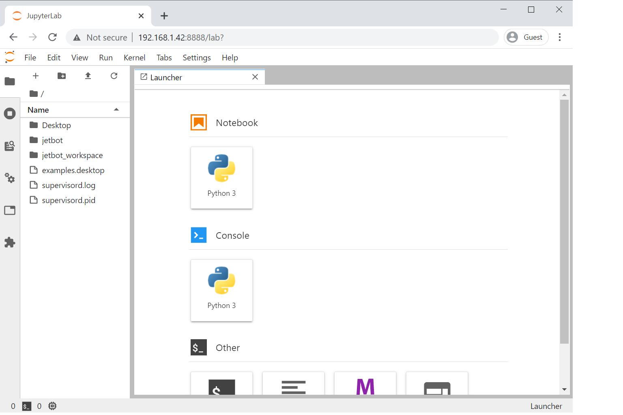This screenshot has width=623, height=415.
Task: Open the extension manager puzzle icon
Action: (10, 242)
